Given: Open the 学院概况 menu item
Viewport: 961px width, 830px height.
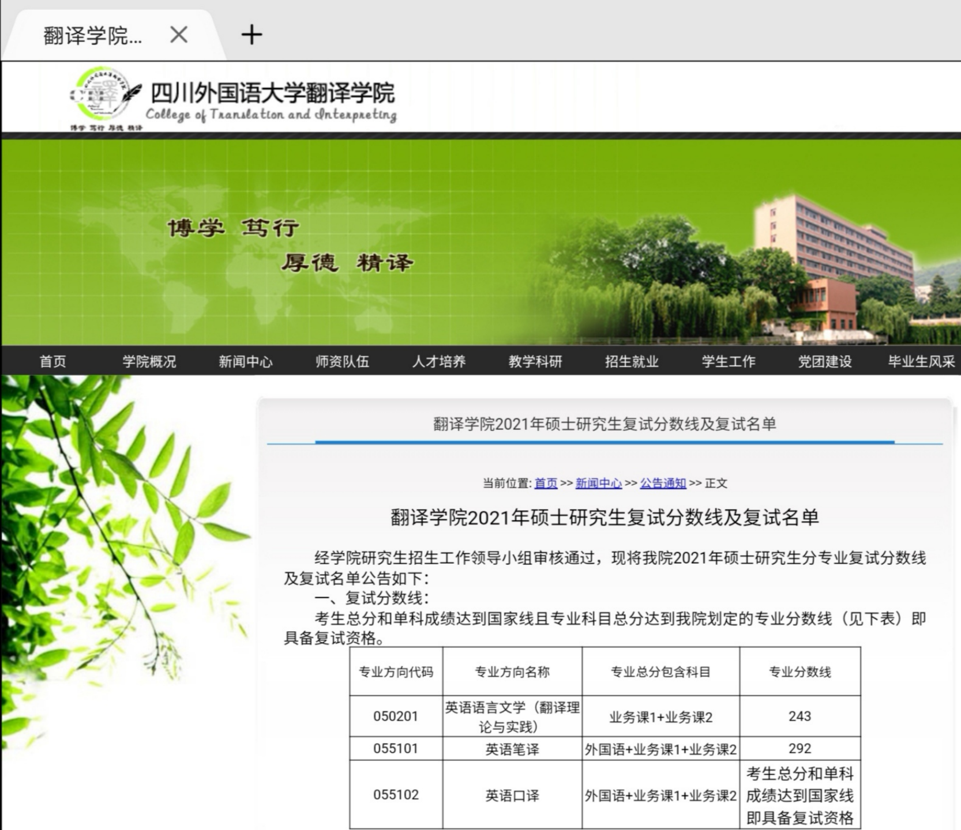Looking at the screenshot, I should pos(150,361).
